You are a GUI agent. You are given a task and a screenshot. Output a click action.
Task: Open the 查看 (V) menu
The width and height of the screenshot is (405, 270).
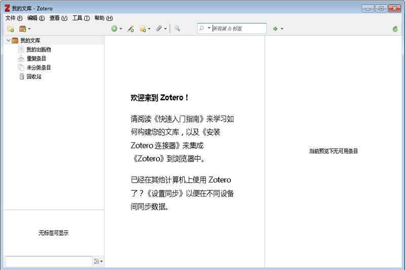58,18
